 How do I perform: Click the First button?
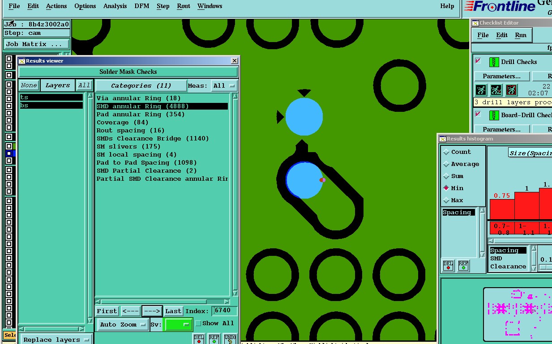107,311
